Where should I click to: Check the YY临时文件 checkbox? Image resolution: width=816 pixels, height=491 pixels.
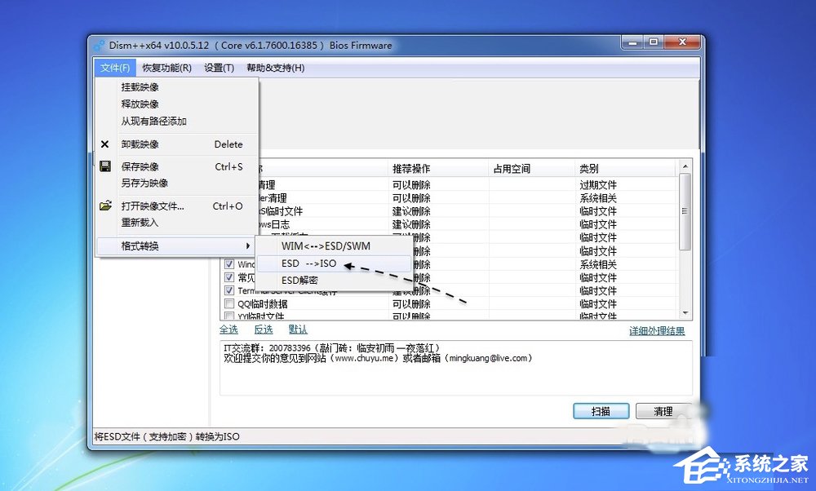[x=231, y=316]
